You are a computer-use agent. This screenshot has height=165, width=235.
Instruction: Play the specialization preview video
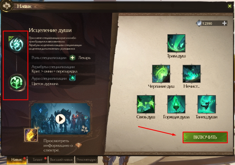pyautogui.click(x=60, y=119)
